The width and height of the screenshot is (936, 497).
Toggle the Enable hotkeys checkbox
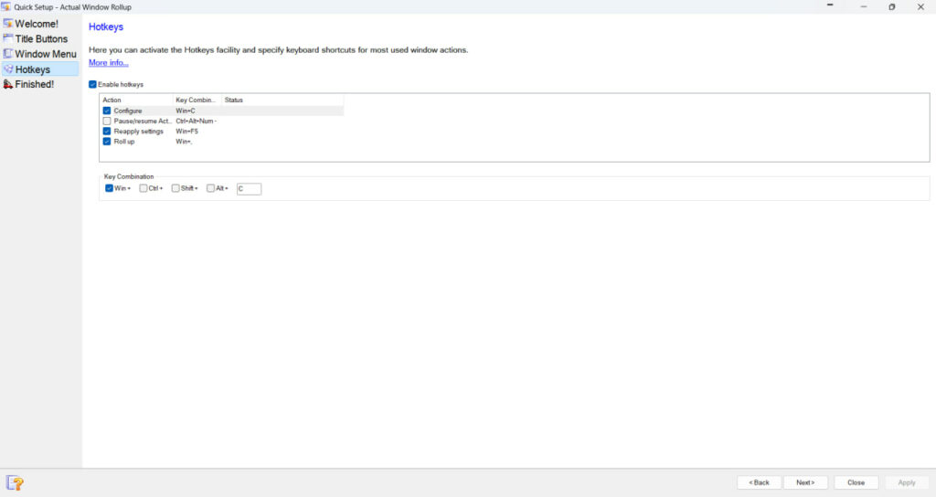pyautogui.click(x=92, y=84)
